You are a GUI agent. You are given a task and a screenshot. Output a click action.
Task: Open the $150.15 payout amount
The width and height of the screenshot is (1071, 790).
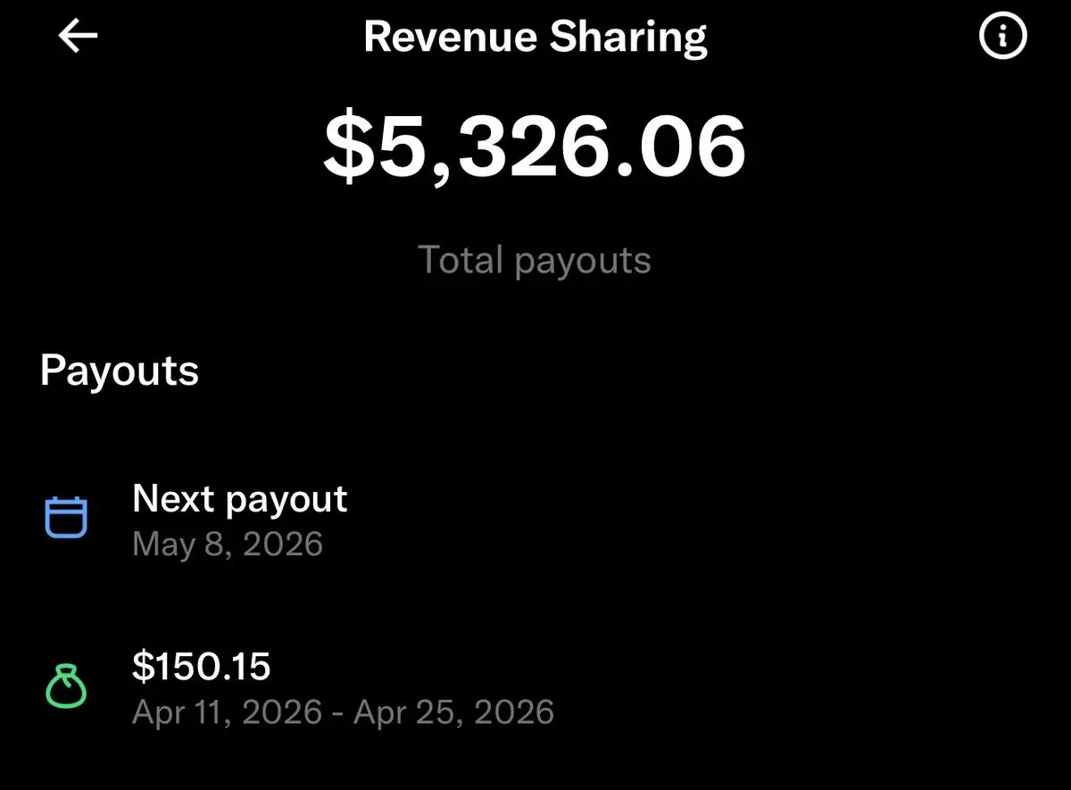coord(201,667)
